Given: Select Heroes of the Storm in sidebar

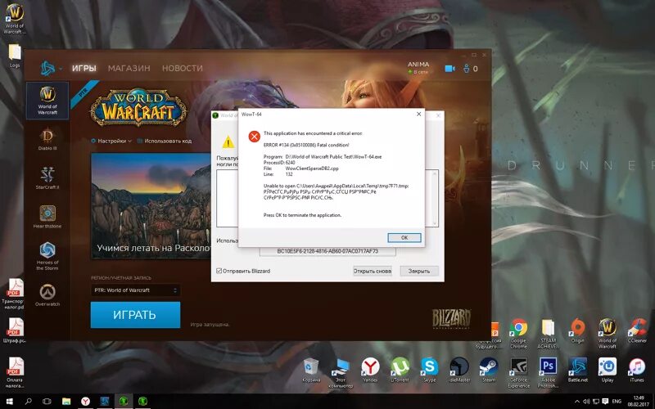Looking at the screenshot, I should [x=47, y=256].
